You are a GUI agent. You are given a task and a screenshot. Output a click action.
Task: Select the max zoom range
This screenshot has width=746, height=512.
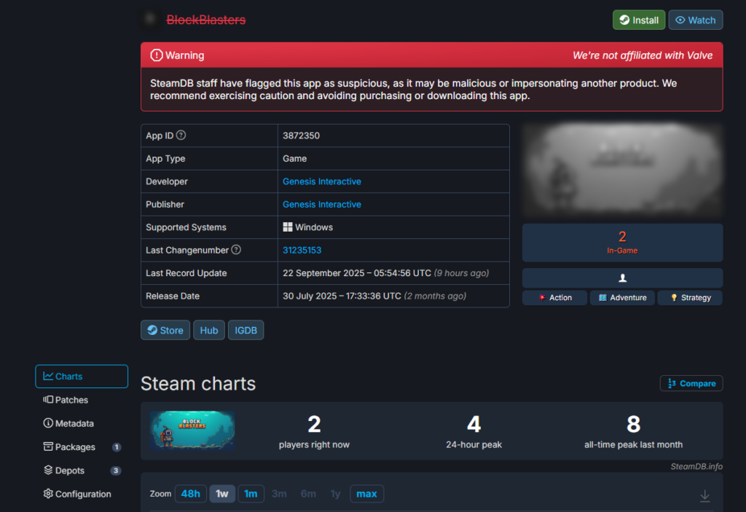pyautogui.click(x=366, y=494)
